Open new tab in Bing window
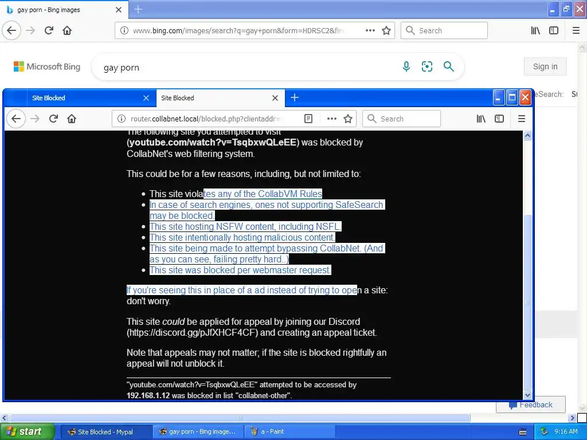587x440 pixels. [x=138, y=9]
